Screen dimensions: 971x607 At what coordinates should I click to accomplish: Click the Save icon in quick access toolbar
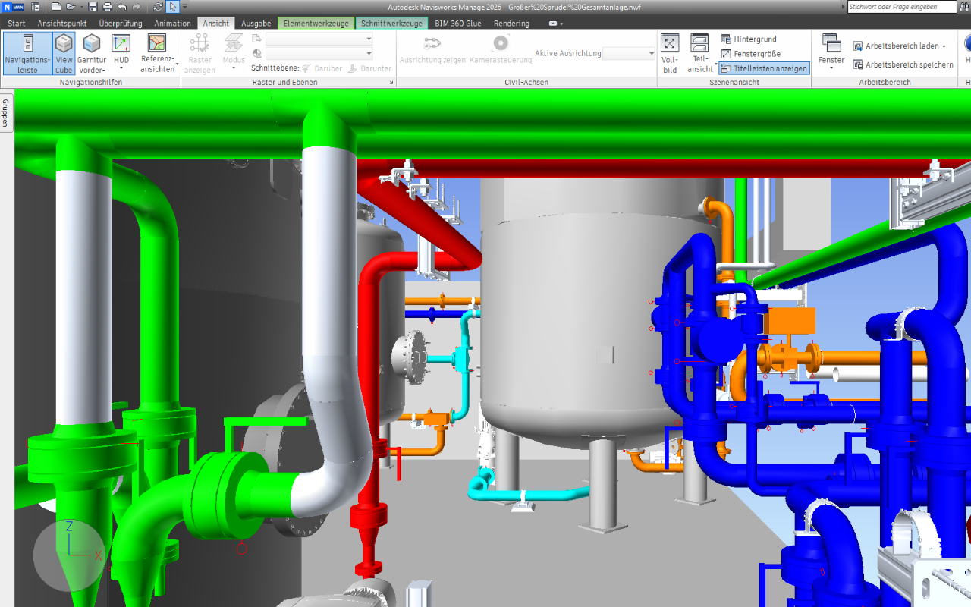[93, 7]
